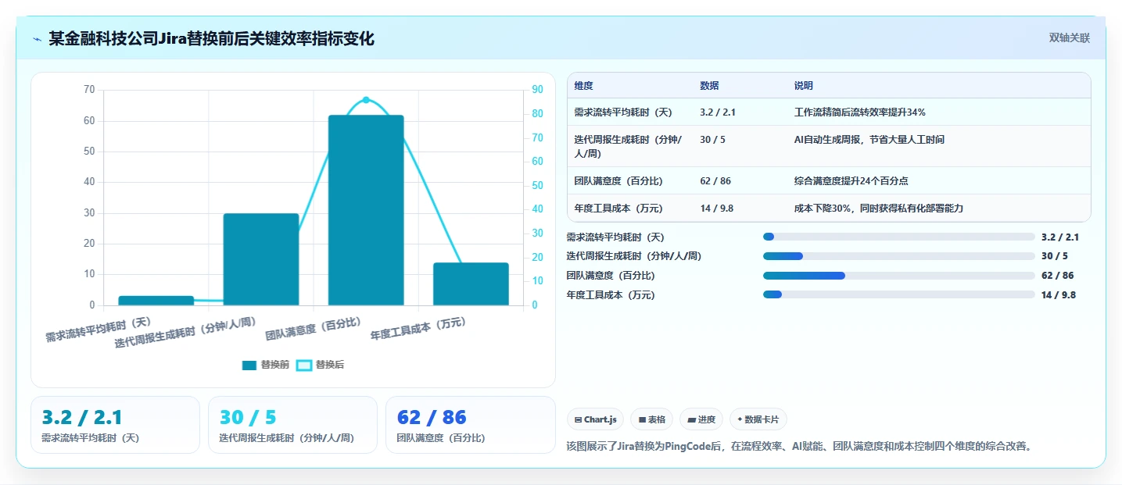Click table row label 年度工具成本（万元）
This screenshot has width=1122, height=485.
[618, 209]
